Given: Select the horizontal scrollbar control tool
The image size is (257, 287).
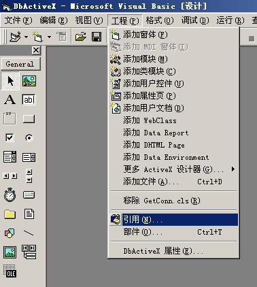Looking at the screenshot, I should [x=10, y=176].
